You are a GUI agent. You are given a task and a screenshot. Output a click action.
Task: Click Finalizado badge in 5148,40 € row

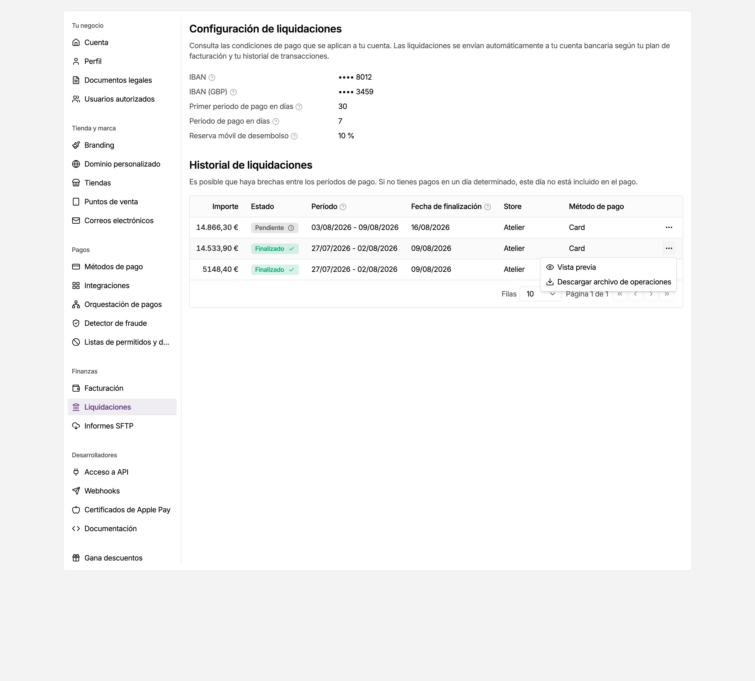(x=275, y=270)
